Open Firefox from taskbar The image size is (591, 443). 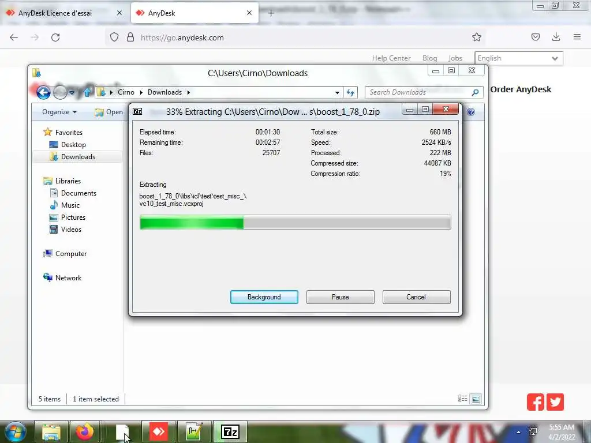(85, 431)
